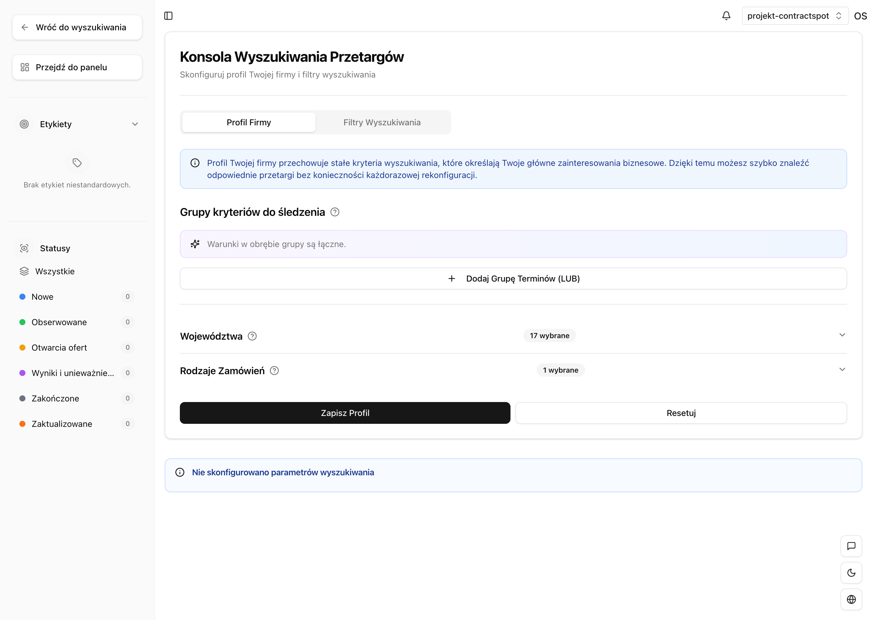The height and width of the screenshot is (620, 872).
Task: Click the Resetuj button
Action: (681, 413)
